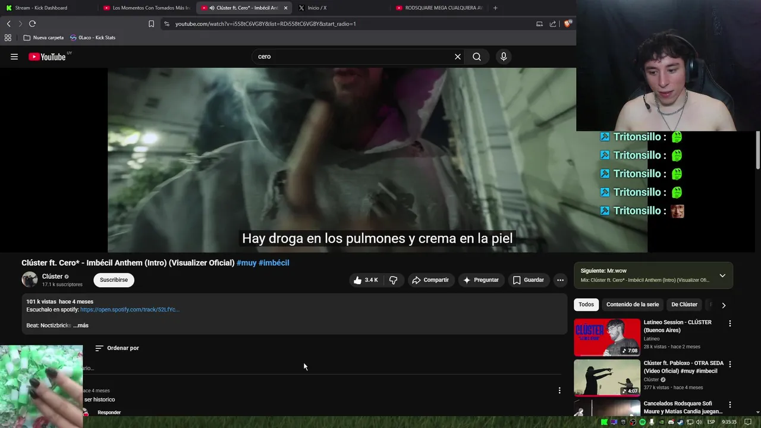The height and width of the screenshot is (428, 761).
Task: Open Discord from the system tray
Action: pyautogui.click(x=671, y=422)
